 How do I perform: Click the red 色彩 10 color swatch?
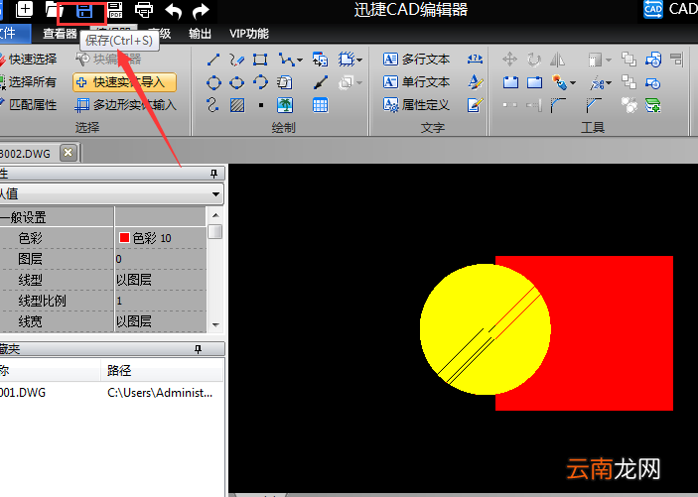pyautogui.click(x=124, y=238)
